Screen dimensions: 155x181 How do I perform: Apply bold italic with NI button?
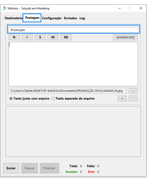pos(53,37)
